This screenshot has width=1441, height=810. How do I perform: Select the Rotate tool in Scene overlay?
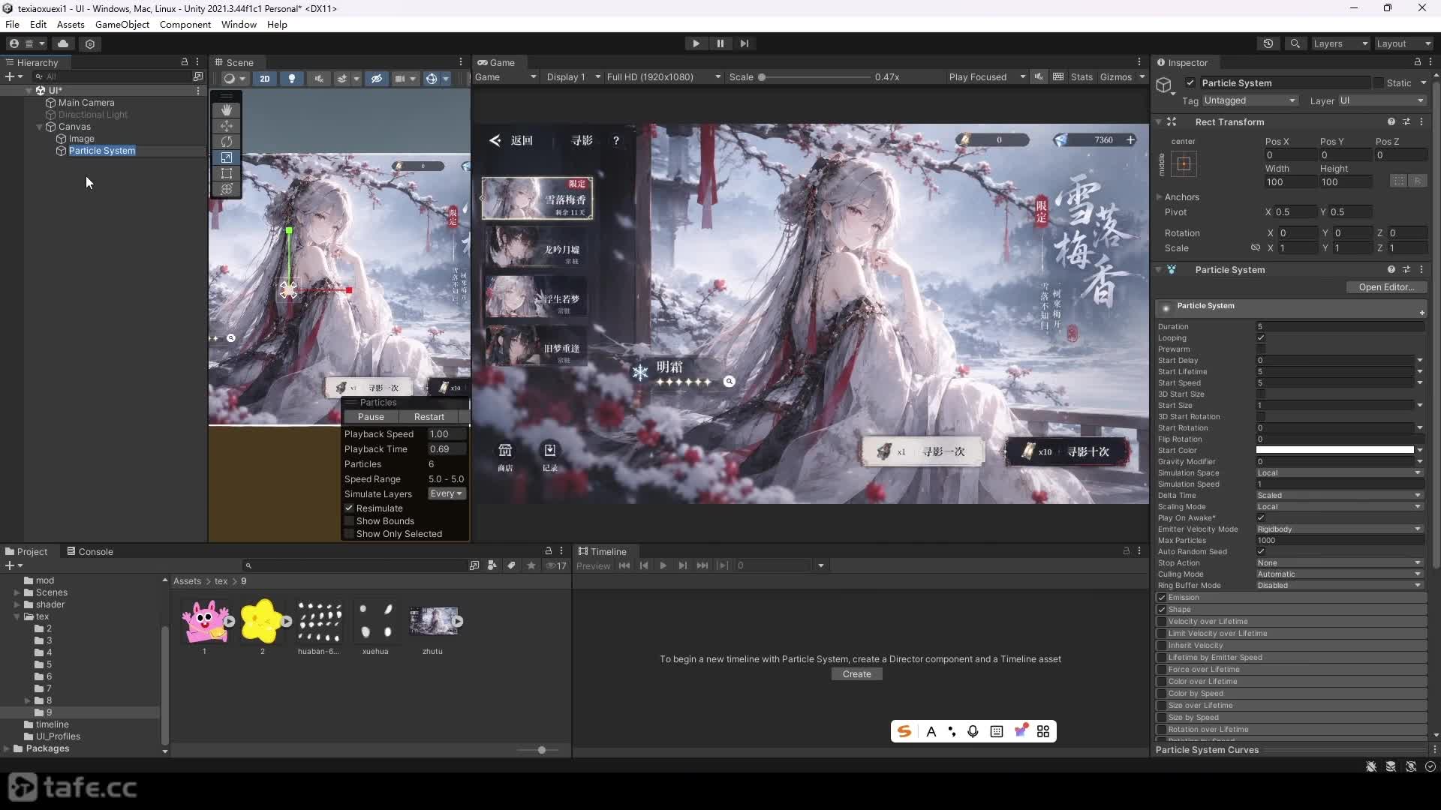coord(227,142)
